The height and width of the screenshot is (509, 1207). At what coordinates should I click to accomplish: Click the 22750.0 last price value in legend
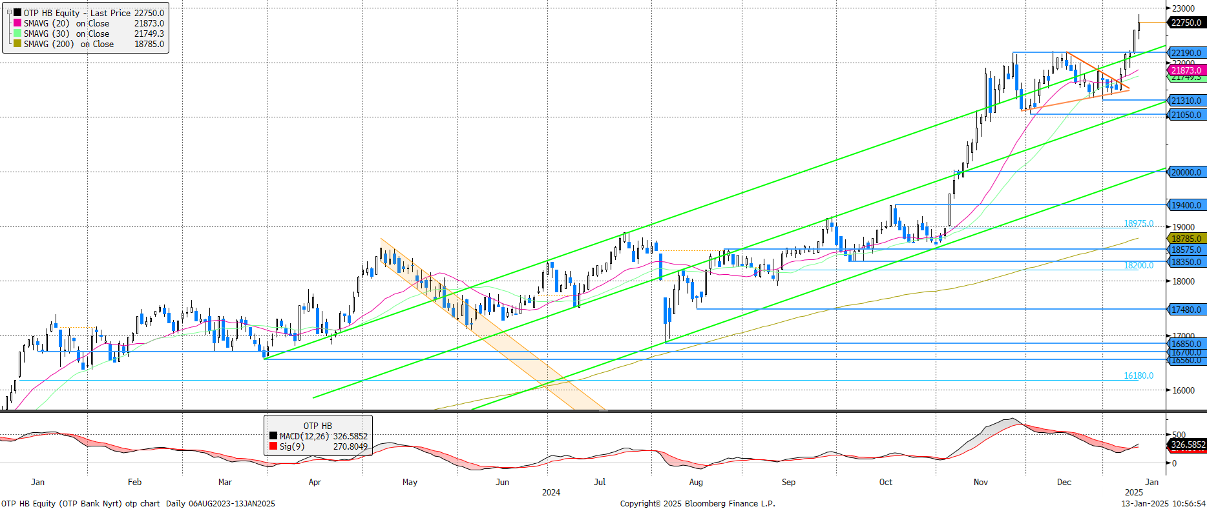(x=149, y=13)
